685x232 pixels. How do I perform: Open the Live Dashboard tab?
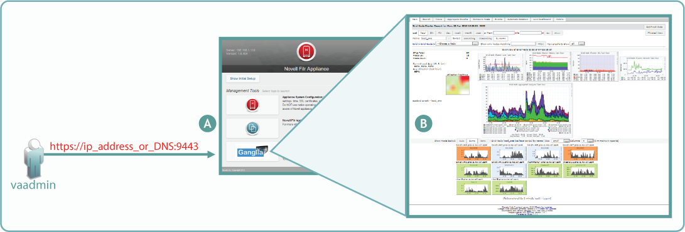(541, 19)
